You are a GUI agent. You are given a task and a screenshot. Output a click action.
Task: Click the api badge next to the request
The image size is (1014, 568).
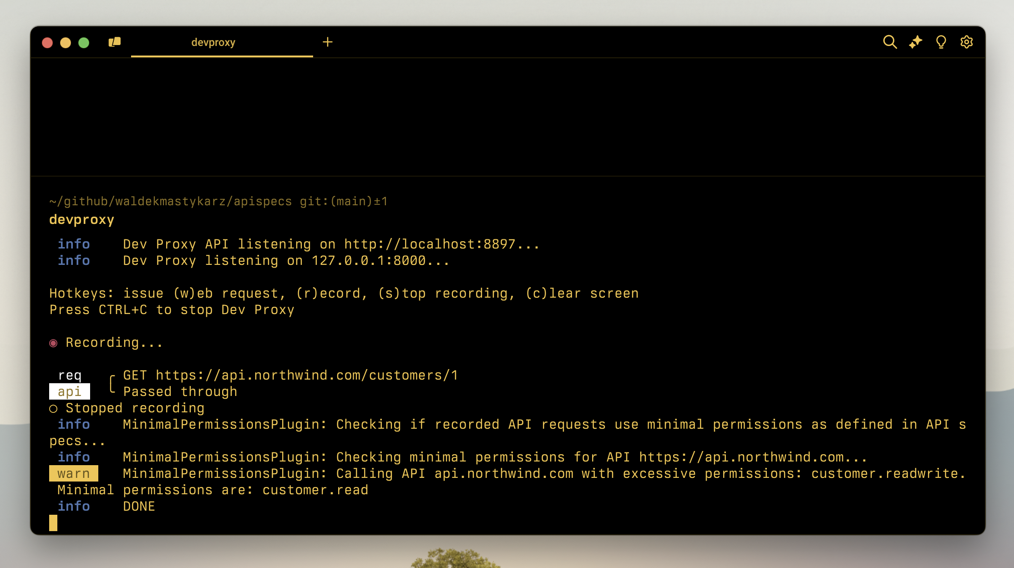[69, 391]
